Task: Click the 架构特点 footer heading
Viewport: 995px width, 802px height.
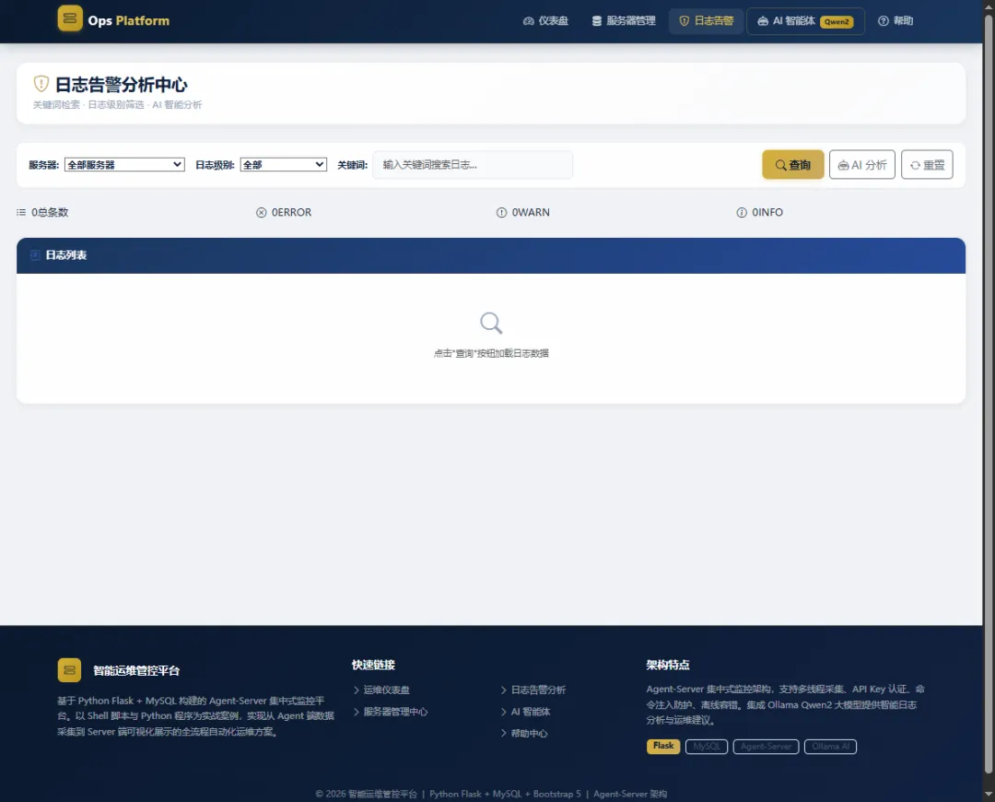Action: (668, 665)
